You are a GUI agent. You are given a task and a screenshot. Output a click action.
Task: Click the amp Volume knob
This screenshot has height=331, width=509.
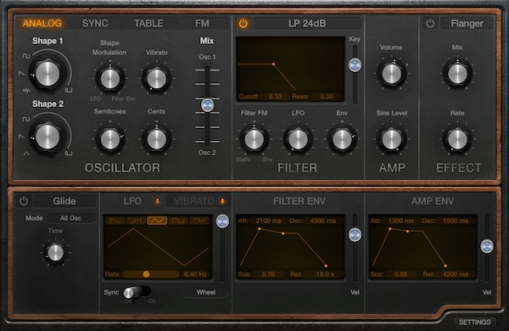pyautogui.click(x=391, y=73)
